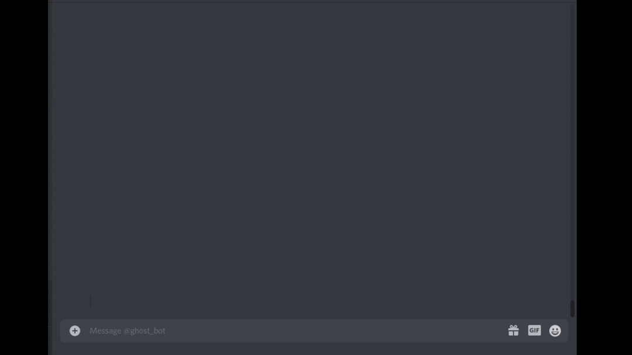Toggle the GIF panel open
The image size is (632, 355).
[534, 330]
